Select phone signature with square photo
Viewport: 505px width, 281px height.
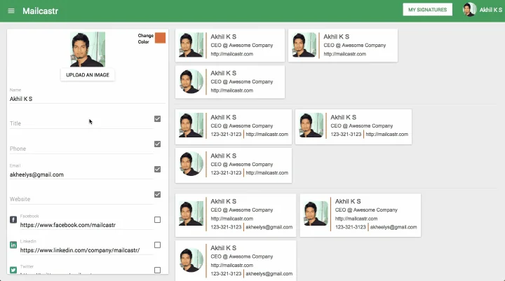pos(234,127)
